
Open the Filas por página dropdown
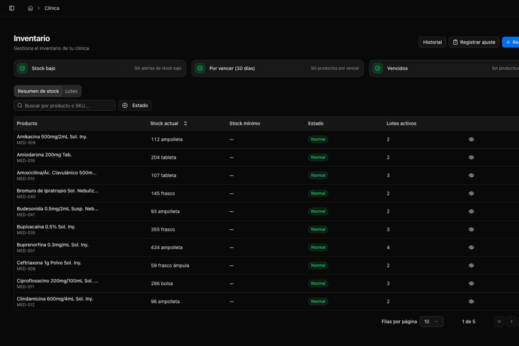(x=431, y=321)
